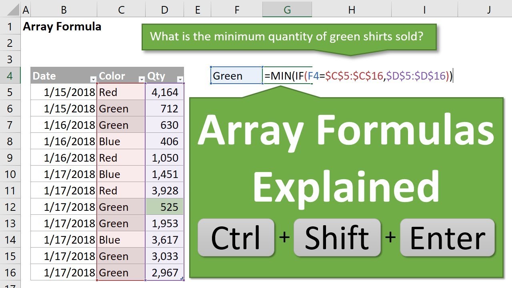
Task: Click the green question callout box
Action: (289, 37)
